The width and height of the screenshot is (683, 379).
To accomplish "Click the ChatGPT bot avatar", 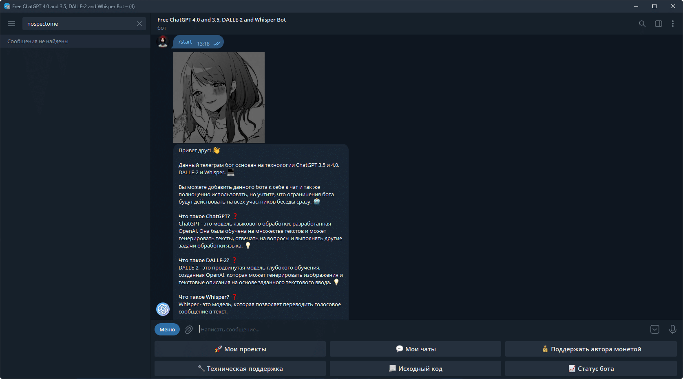I will coord(163,309).
